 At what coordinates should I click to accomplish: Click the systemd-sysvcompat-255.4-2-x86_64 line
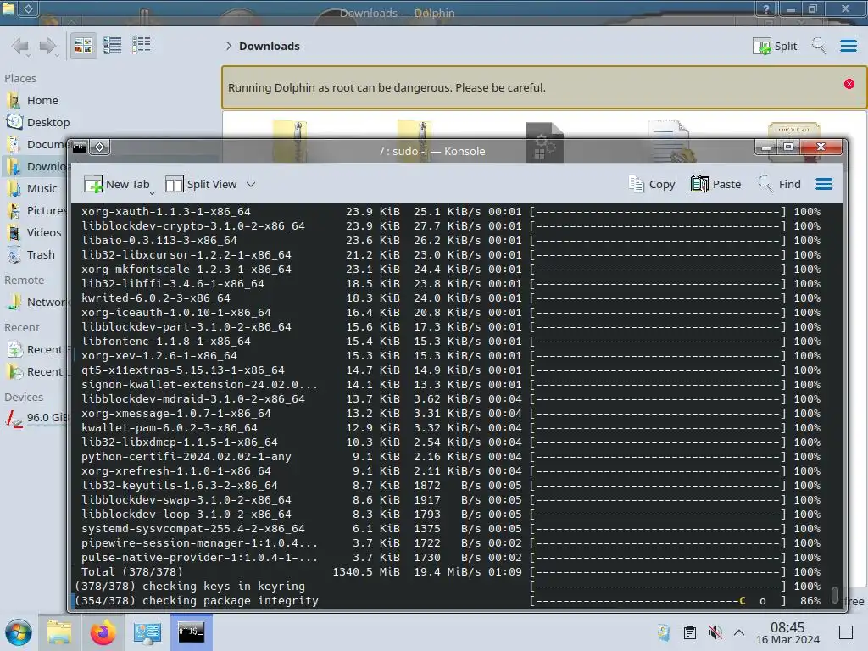click(451, 529)
